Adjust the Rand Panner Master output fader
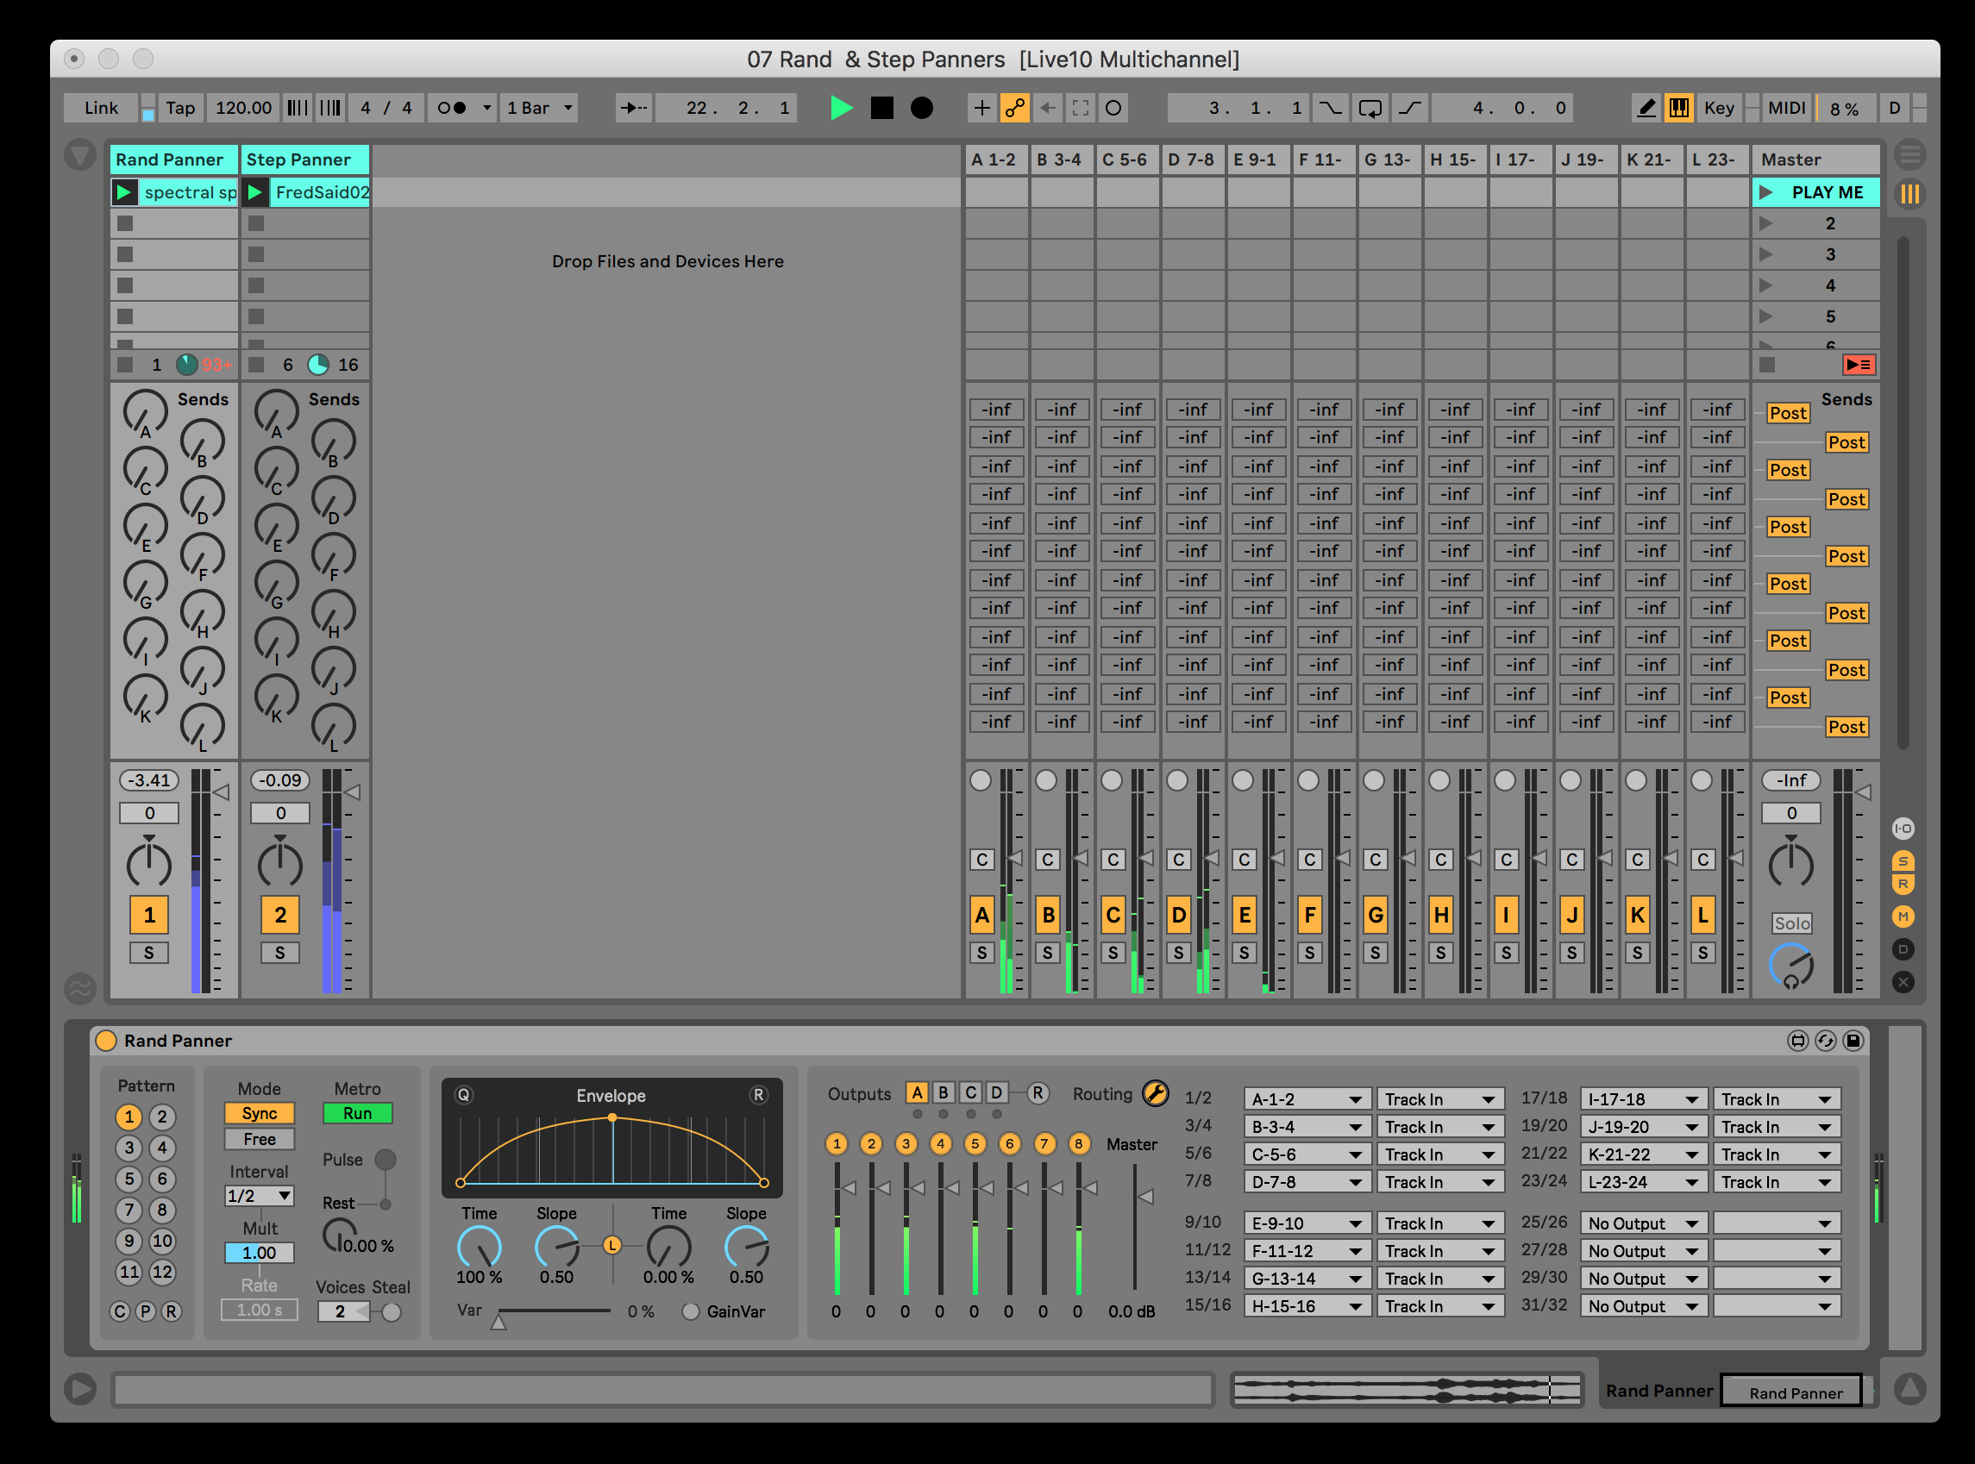This screenshot has height=1464, width=1975. [x=1144, y=1198]
